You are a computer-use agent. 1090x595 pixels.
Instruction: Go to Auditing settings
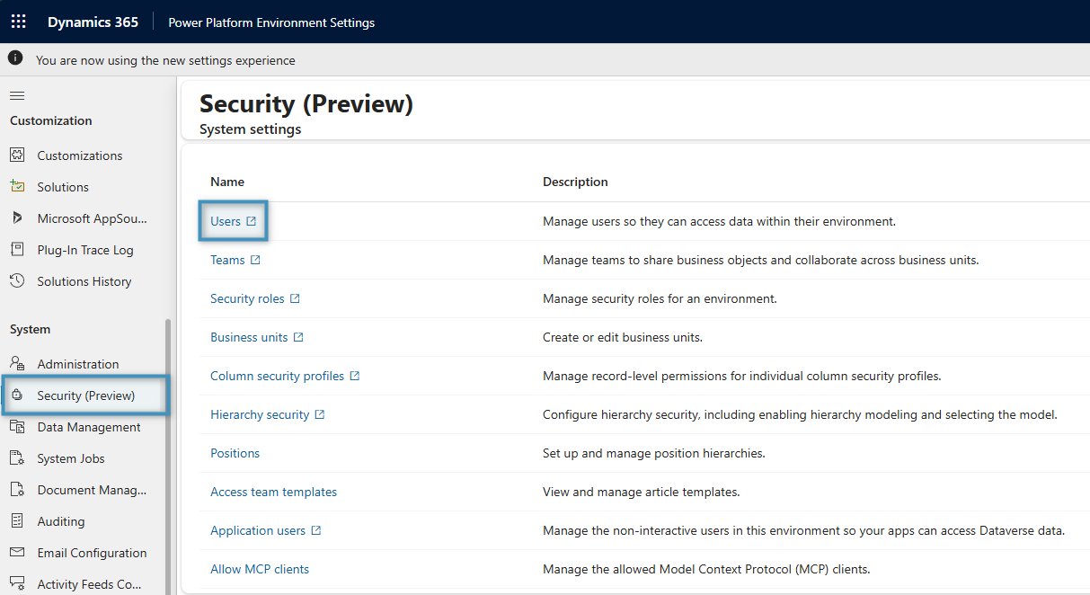click(x=60, y=521)
